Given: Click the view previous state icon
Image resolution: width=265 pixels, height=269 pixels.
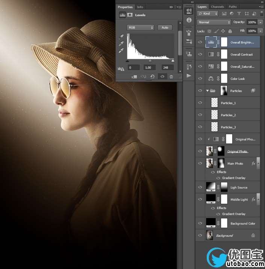Looking at the screenshot, I should click(143, 77).
